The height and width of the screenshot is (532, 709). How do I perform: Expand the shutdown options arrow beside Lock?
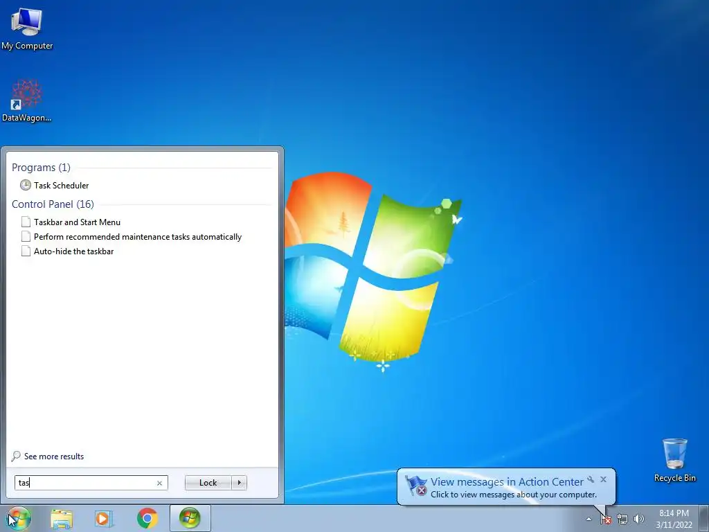[x=239, y=483]
